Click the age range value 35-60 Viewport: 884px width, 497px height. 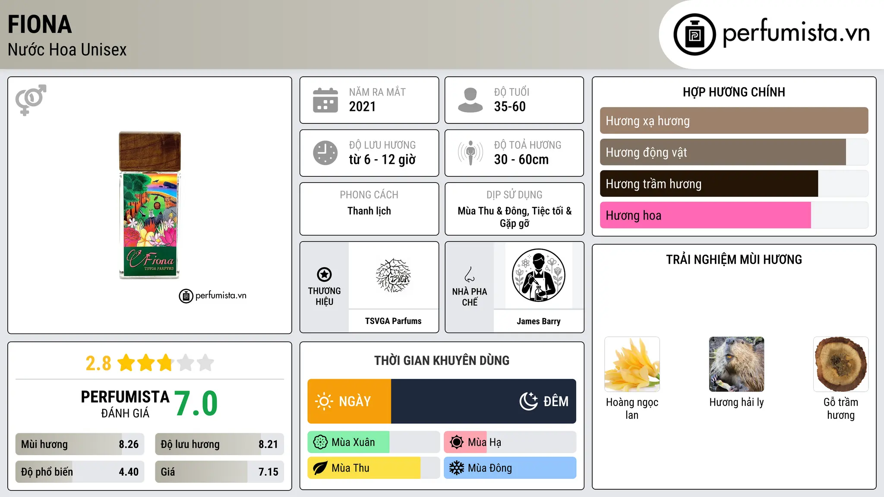510,107
